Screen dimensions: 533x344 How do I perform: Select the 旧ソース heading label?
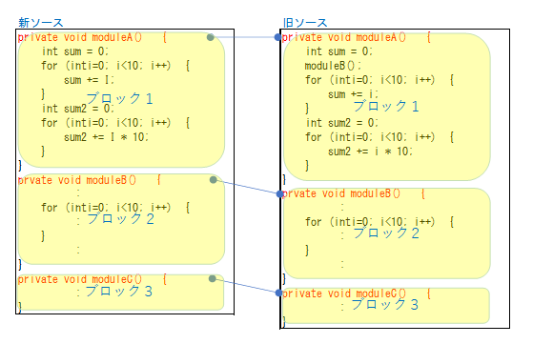[305, 23]
